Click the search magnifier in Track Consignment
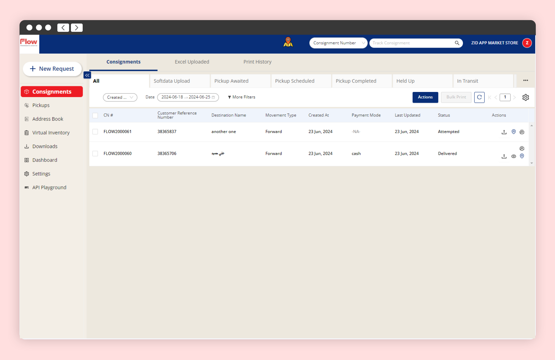The width and height of the screenshot is (555, 360). tap(457, 43)
